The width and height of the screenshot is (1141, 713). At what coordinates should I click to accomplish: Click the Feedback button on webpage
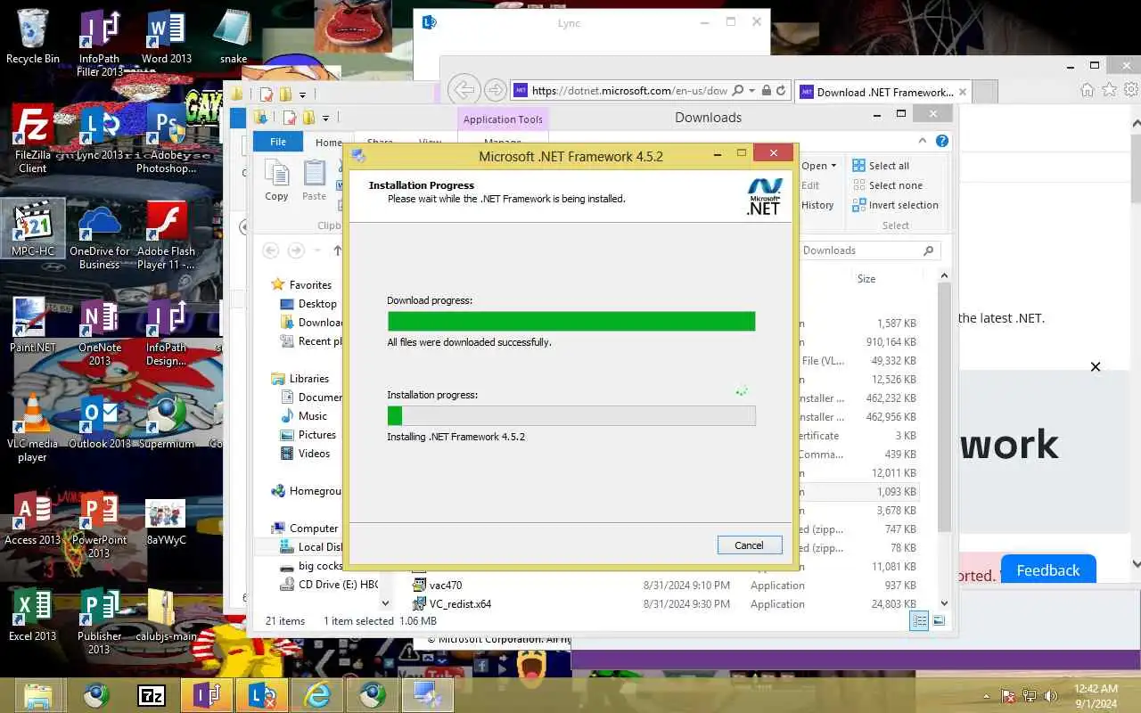[x=1048, y=570]
